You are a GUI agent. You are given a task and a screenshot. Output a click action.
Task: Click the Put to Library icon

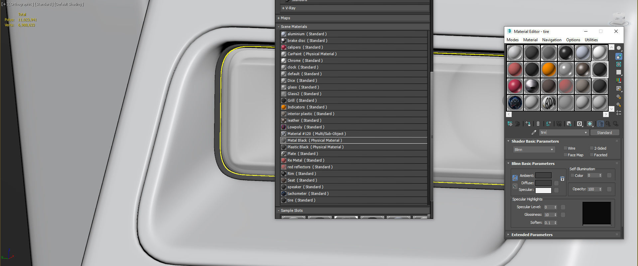pos(569,124)
